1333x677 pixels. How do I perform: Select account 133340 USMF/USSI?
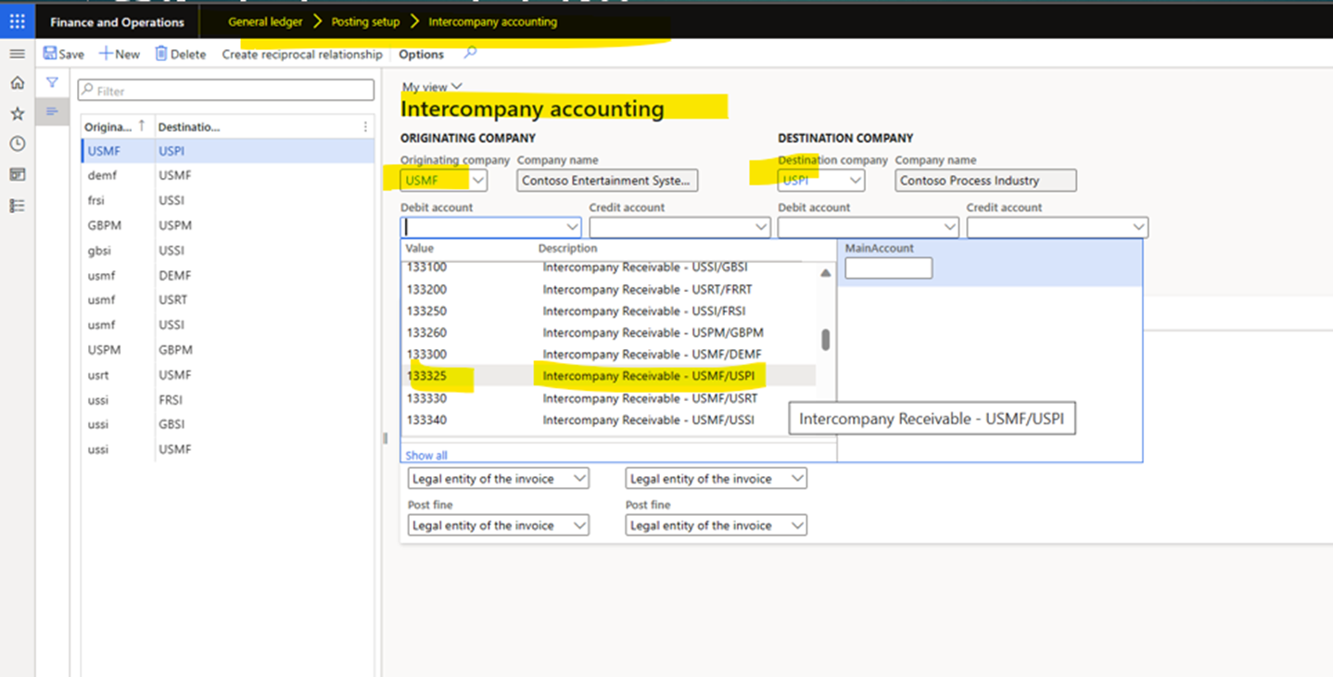609,420
